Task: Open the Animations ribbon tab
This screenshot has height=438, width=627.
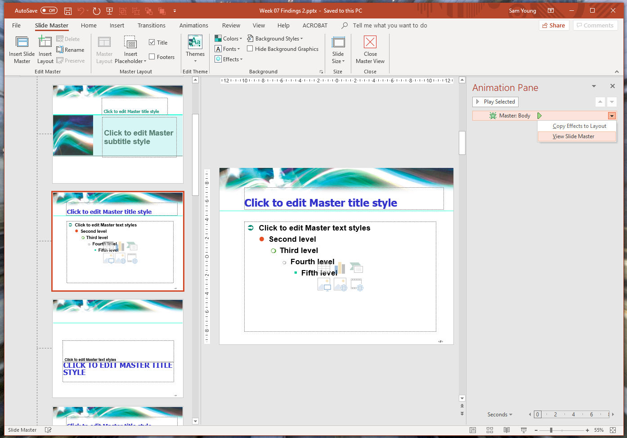Action: point(193,25)
